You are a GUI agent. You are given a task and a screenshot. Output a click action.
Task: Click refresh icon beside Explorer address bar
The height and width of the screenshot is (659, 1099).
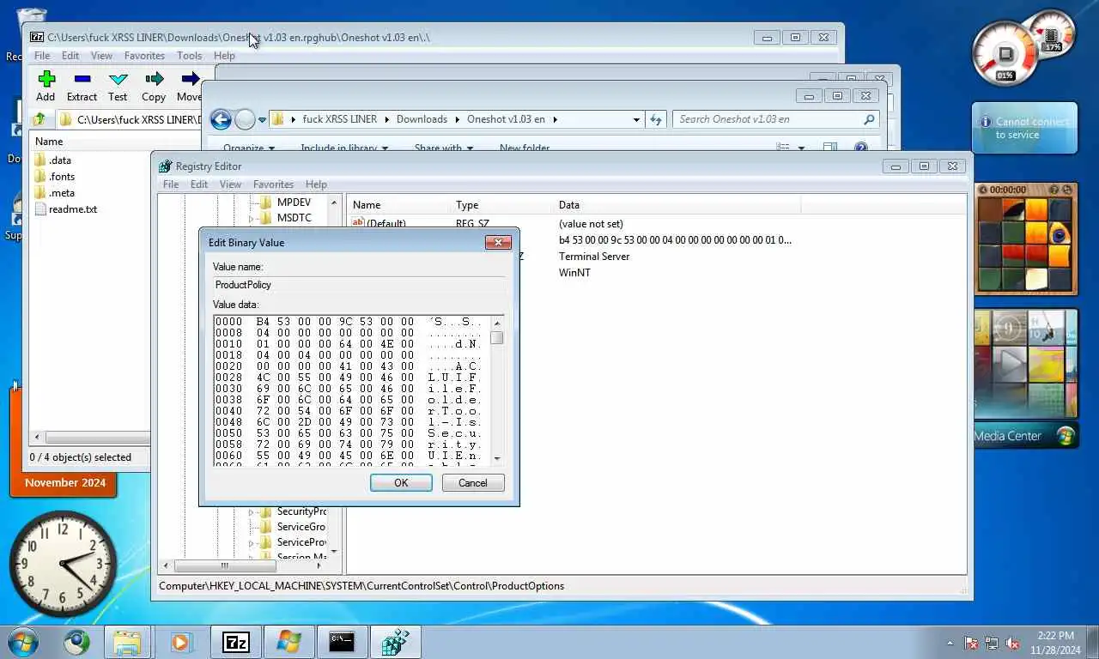pyautogui.click(x=657, y=119)
